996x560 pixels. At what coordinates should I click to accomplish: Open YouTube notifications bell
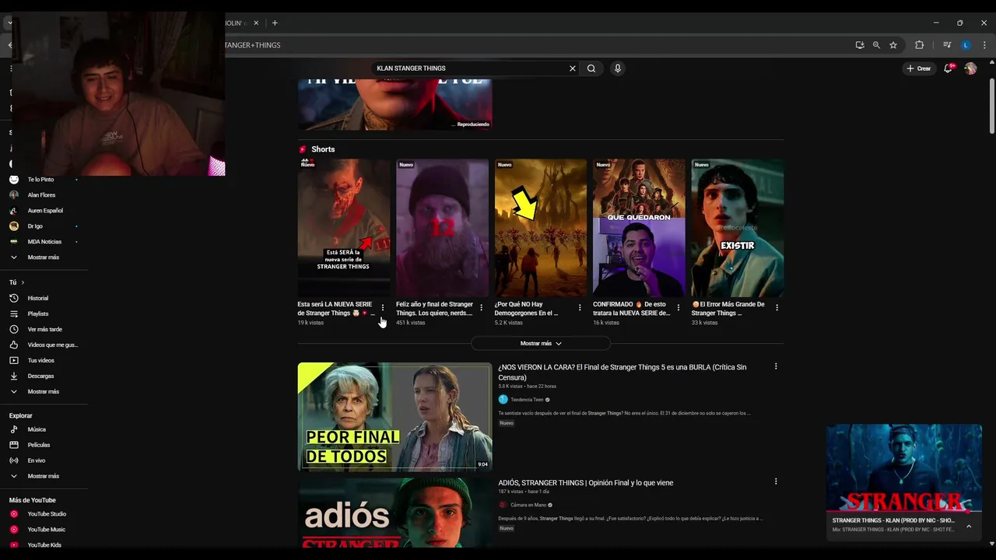tap(948, 68)
